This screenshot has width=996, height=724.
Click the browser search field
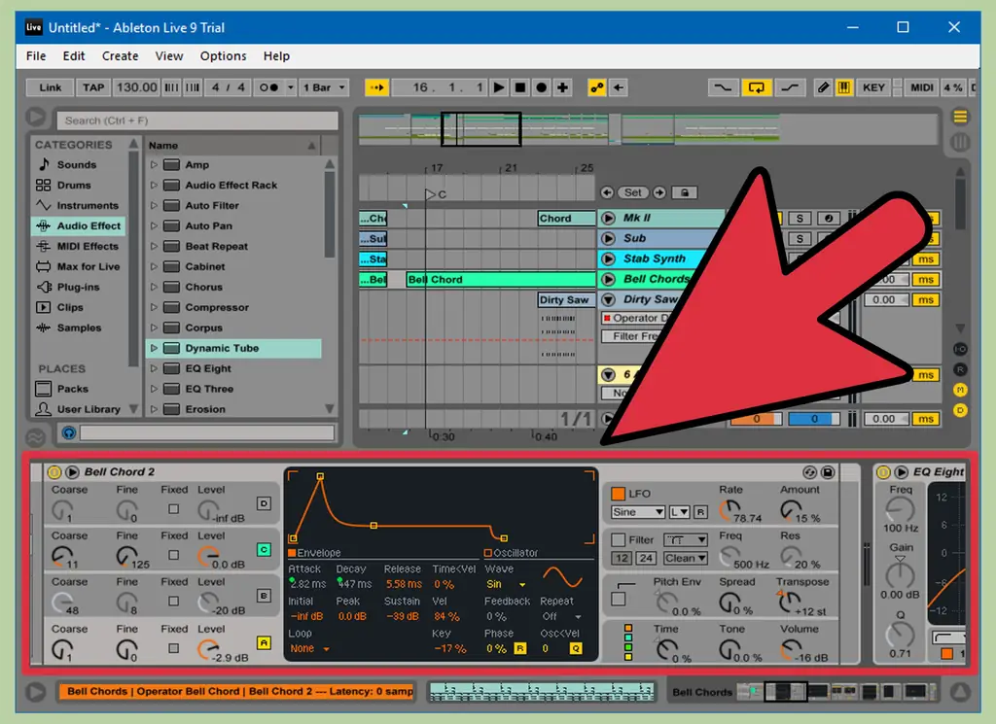click(x=197, y=121)
